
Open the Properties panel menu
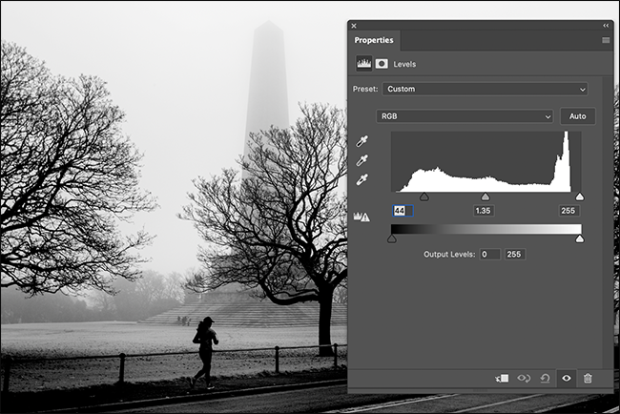(606, 40)
